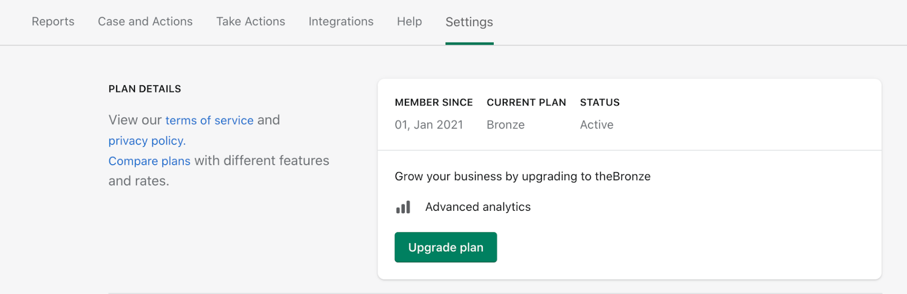The height and width of the screenshot is (294, 907).
Task: Click the CURRENT PLAN column header
Action: pos(527,103)
